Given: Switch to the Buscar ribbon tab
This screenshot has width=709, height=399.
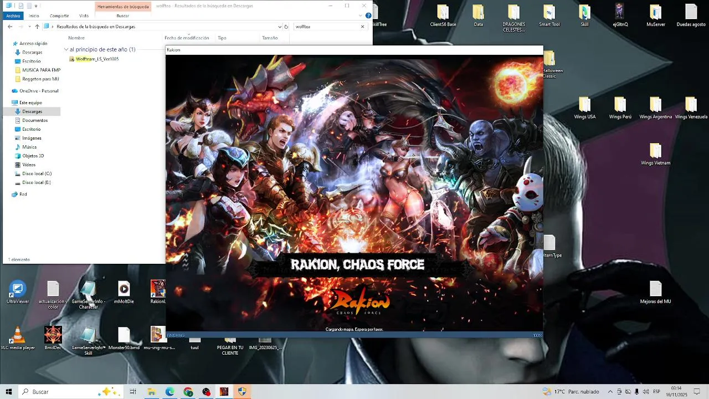Looking at the screenshot, I should pyautogui.click(x=122, y=16).
